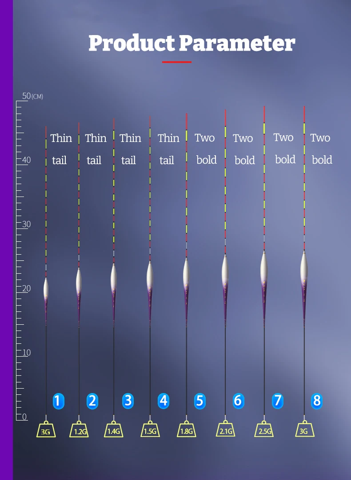
Task: Click the blue number 3 badge
Action: coord(128,401)
